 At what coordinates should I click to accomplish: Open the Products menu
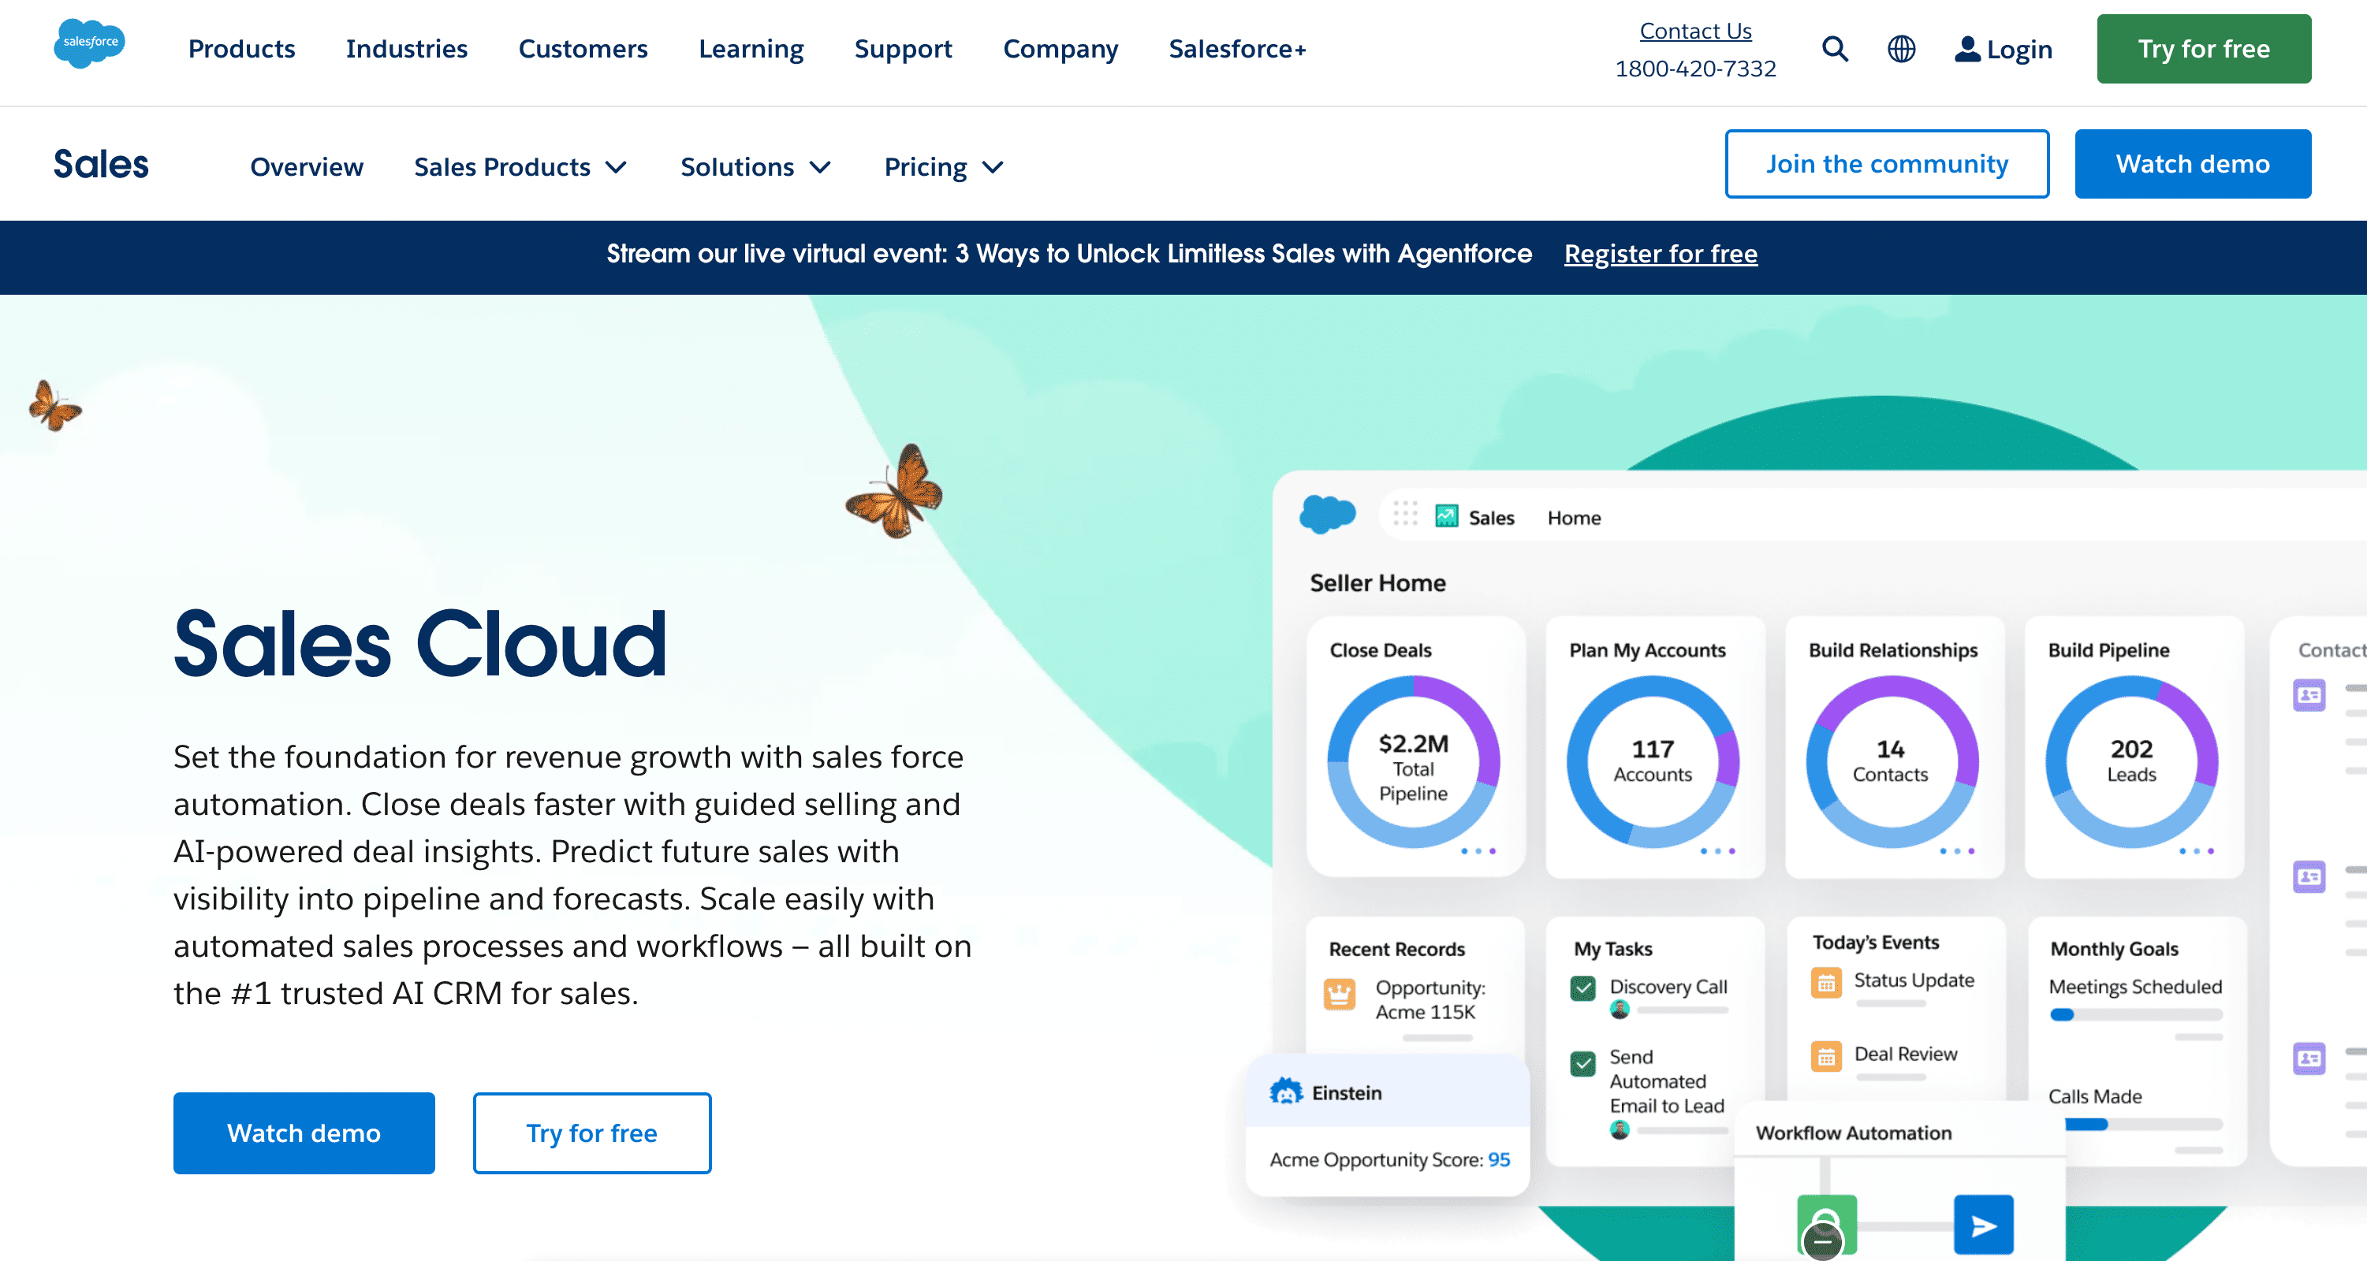241,49
